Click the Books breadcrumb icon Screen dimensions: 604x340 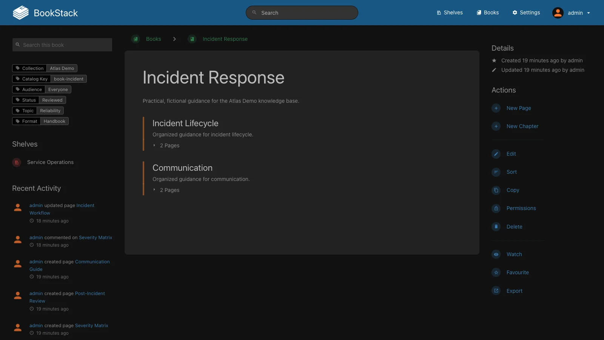click(136, 39)
